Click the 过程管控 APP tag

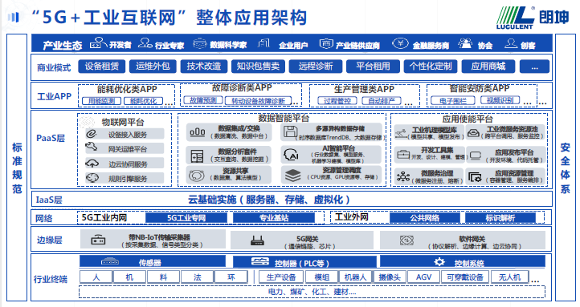coord(337,101)
